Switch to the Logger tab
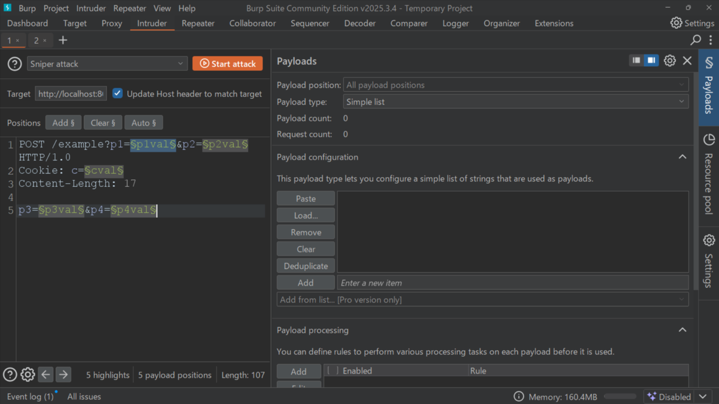Image resolution: width=719 pixels, height=404 pixels. [x=455, y=23]
